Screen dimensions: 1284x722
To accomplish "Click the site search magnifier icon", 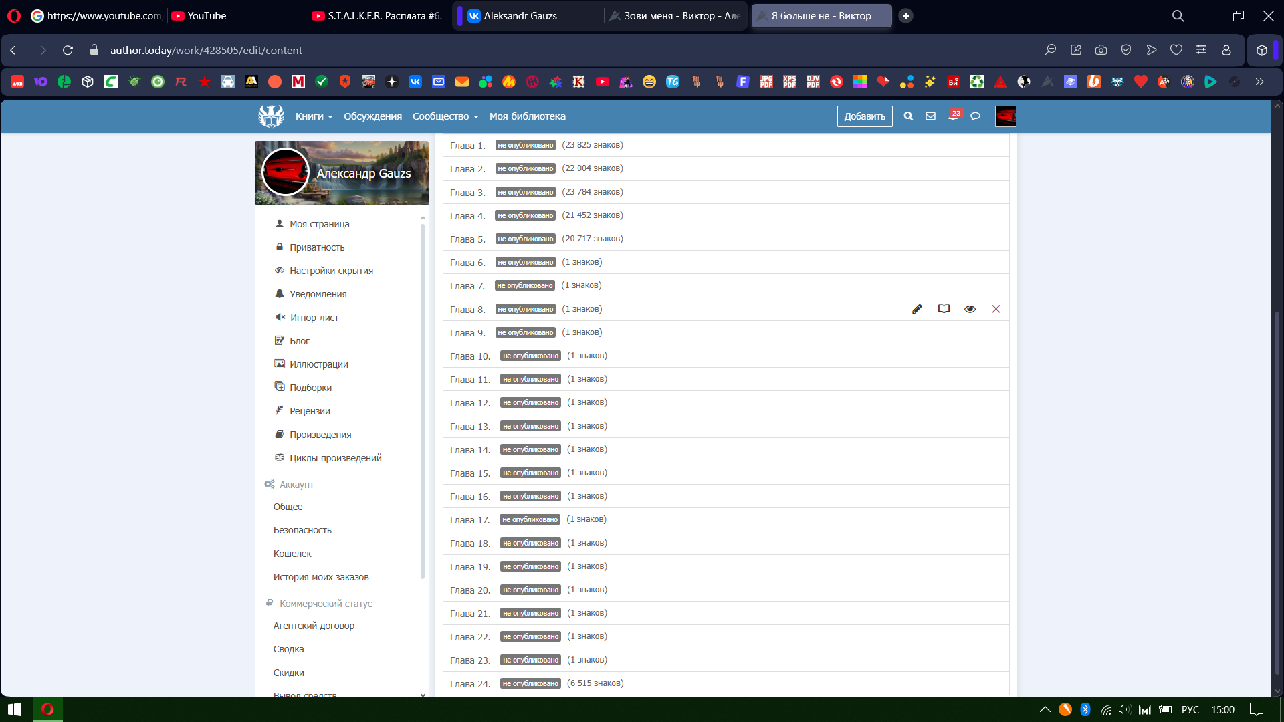I will coord(908,116).
